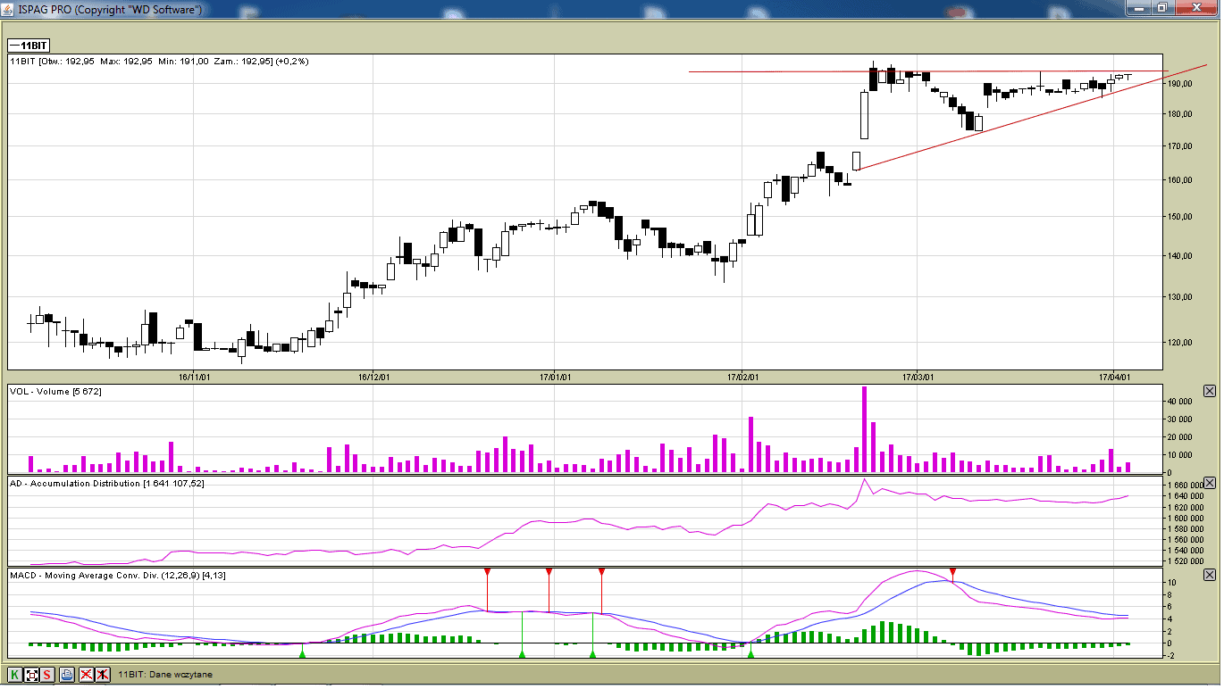Screen dimensions: 1224x689
Task: Click the red S button in bottom toolbar
Action: [x=46, y=675]
